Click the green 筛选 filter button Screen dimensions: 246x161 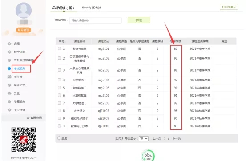pyautogui.click(x=139, y=20)
